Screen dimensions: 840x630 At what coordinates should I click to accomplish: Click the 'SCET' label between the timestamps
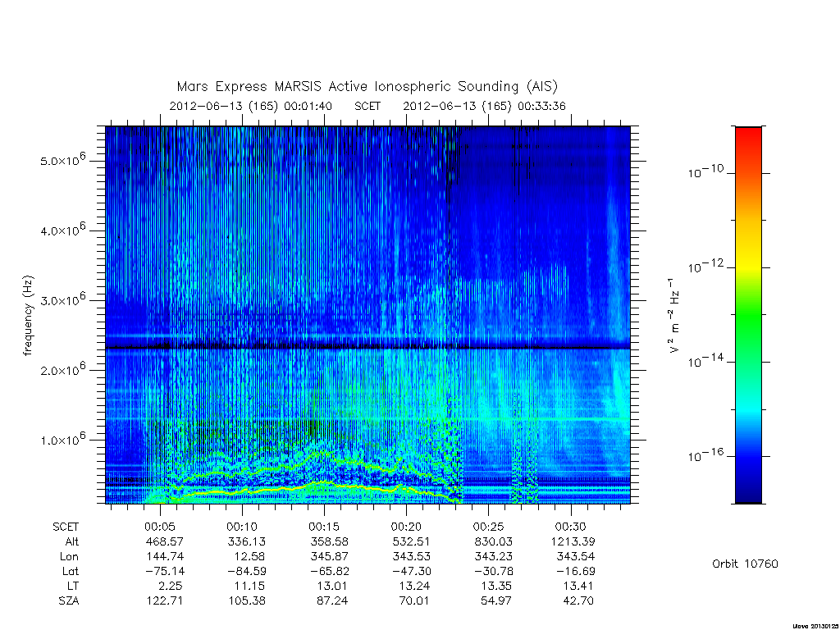(367, 106)
